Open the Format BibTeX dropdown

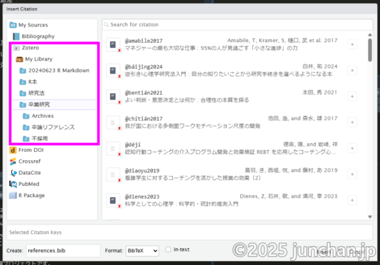[142, 251]
